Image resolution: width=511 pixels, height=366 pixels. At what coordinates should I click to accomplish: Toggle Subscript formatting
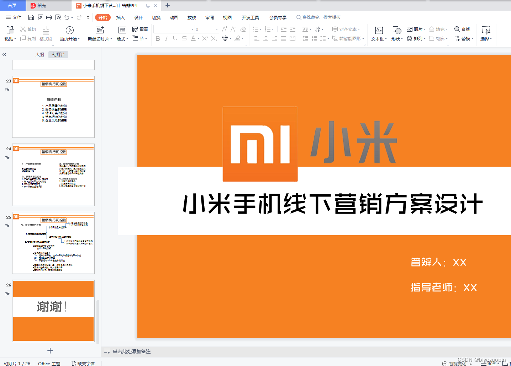pyautogui.click(x=214, y=38)
